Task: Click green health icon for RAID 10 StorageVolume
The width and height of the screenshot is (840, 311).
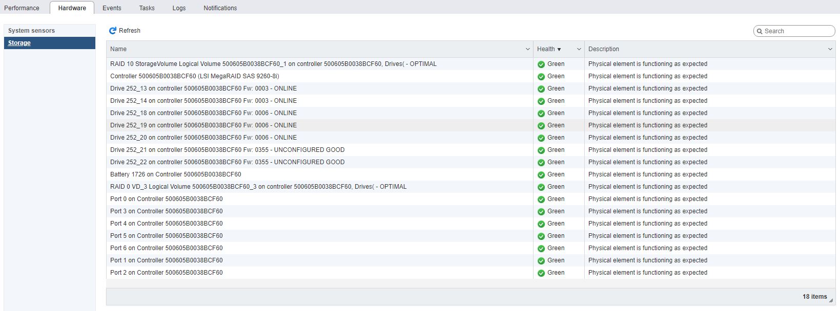Action: (x=541, y=64)
